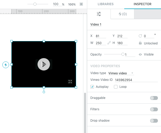Toggle the aspect ratio link icon
The height and width of the screenshot is (133, 161).
tap(109, 43)
